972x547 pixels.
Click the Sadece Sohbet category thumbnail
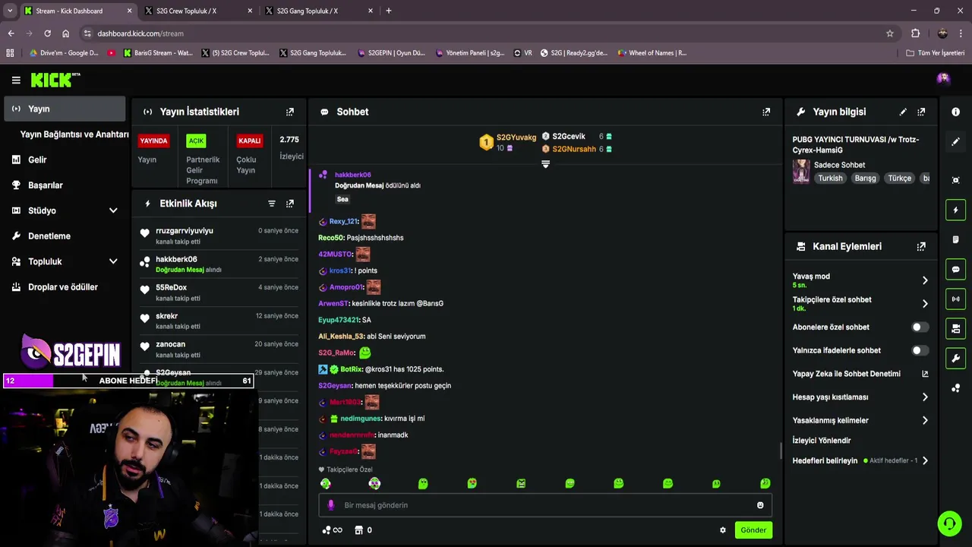(x=801, y=172)
